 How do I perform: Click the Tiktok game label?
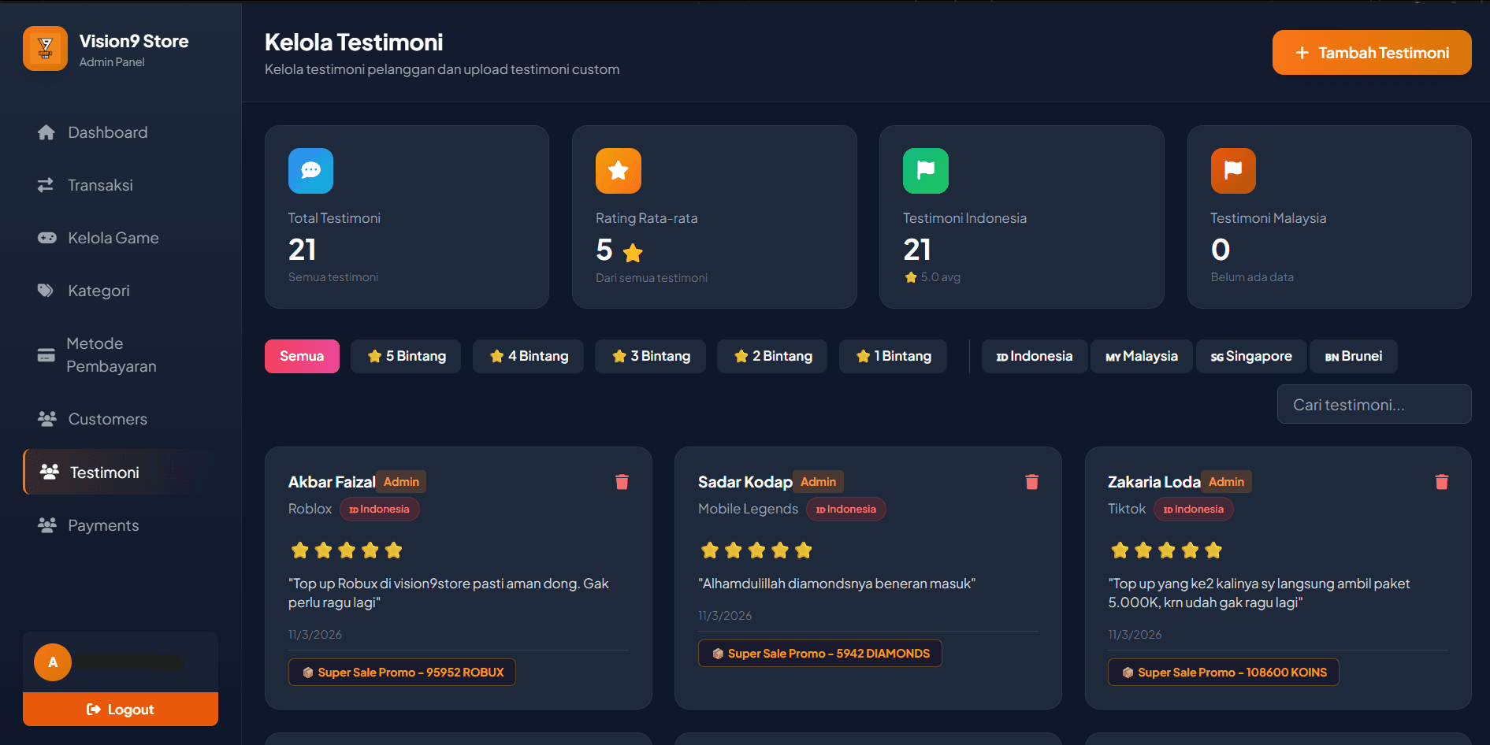tap(1127, 509)
